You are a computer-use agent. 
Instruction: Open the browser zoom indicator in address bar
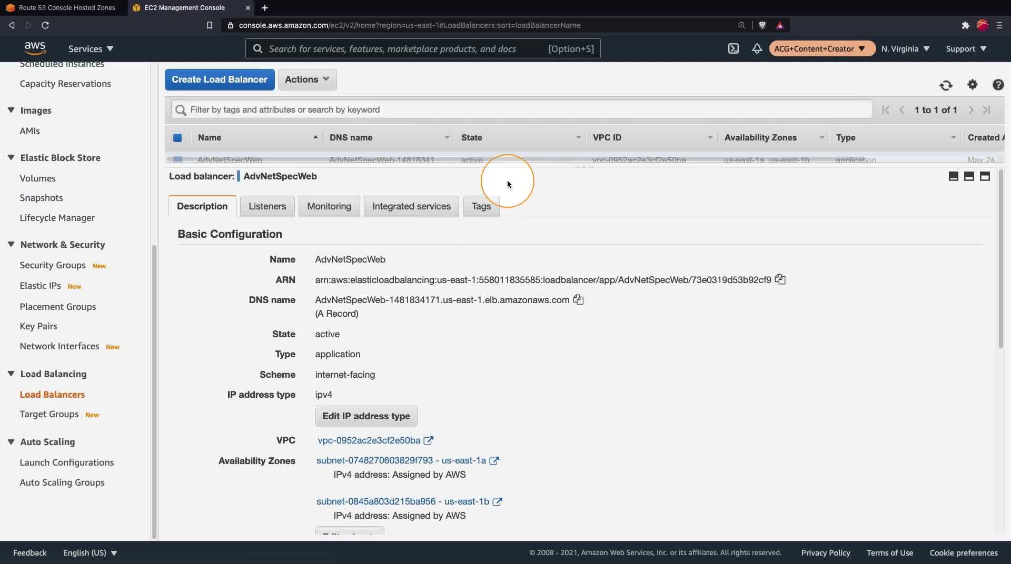click(741, 25)
